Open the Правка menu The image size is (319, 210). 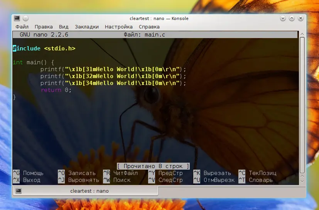point(44,27)
